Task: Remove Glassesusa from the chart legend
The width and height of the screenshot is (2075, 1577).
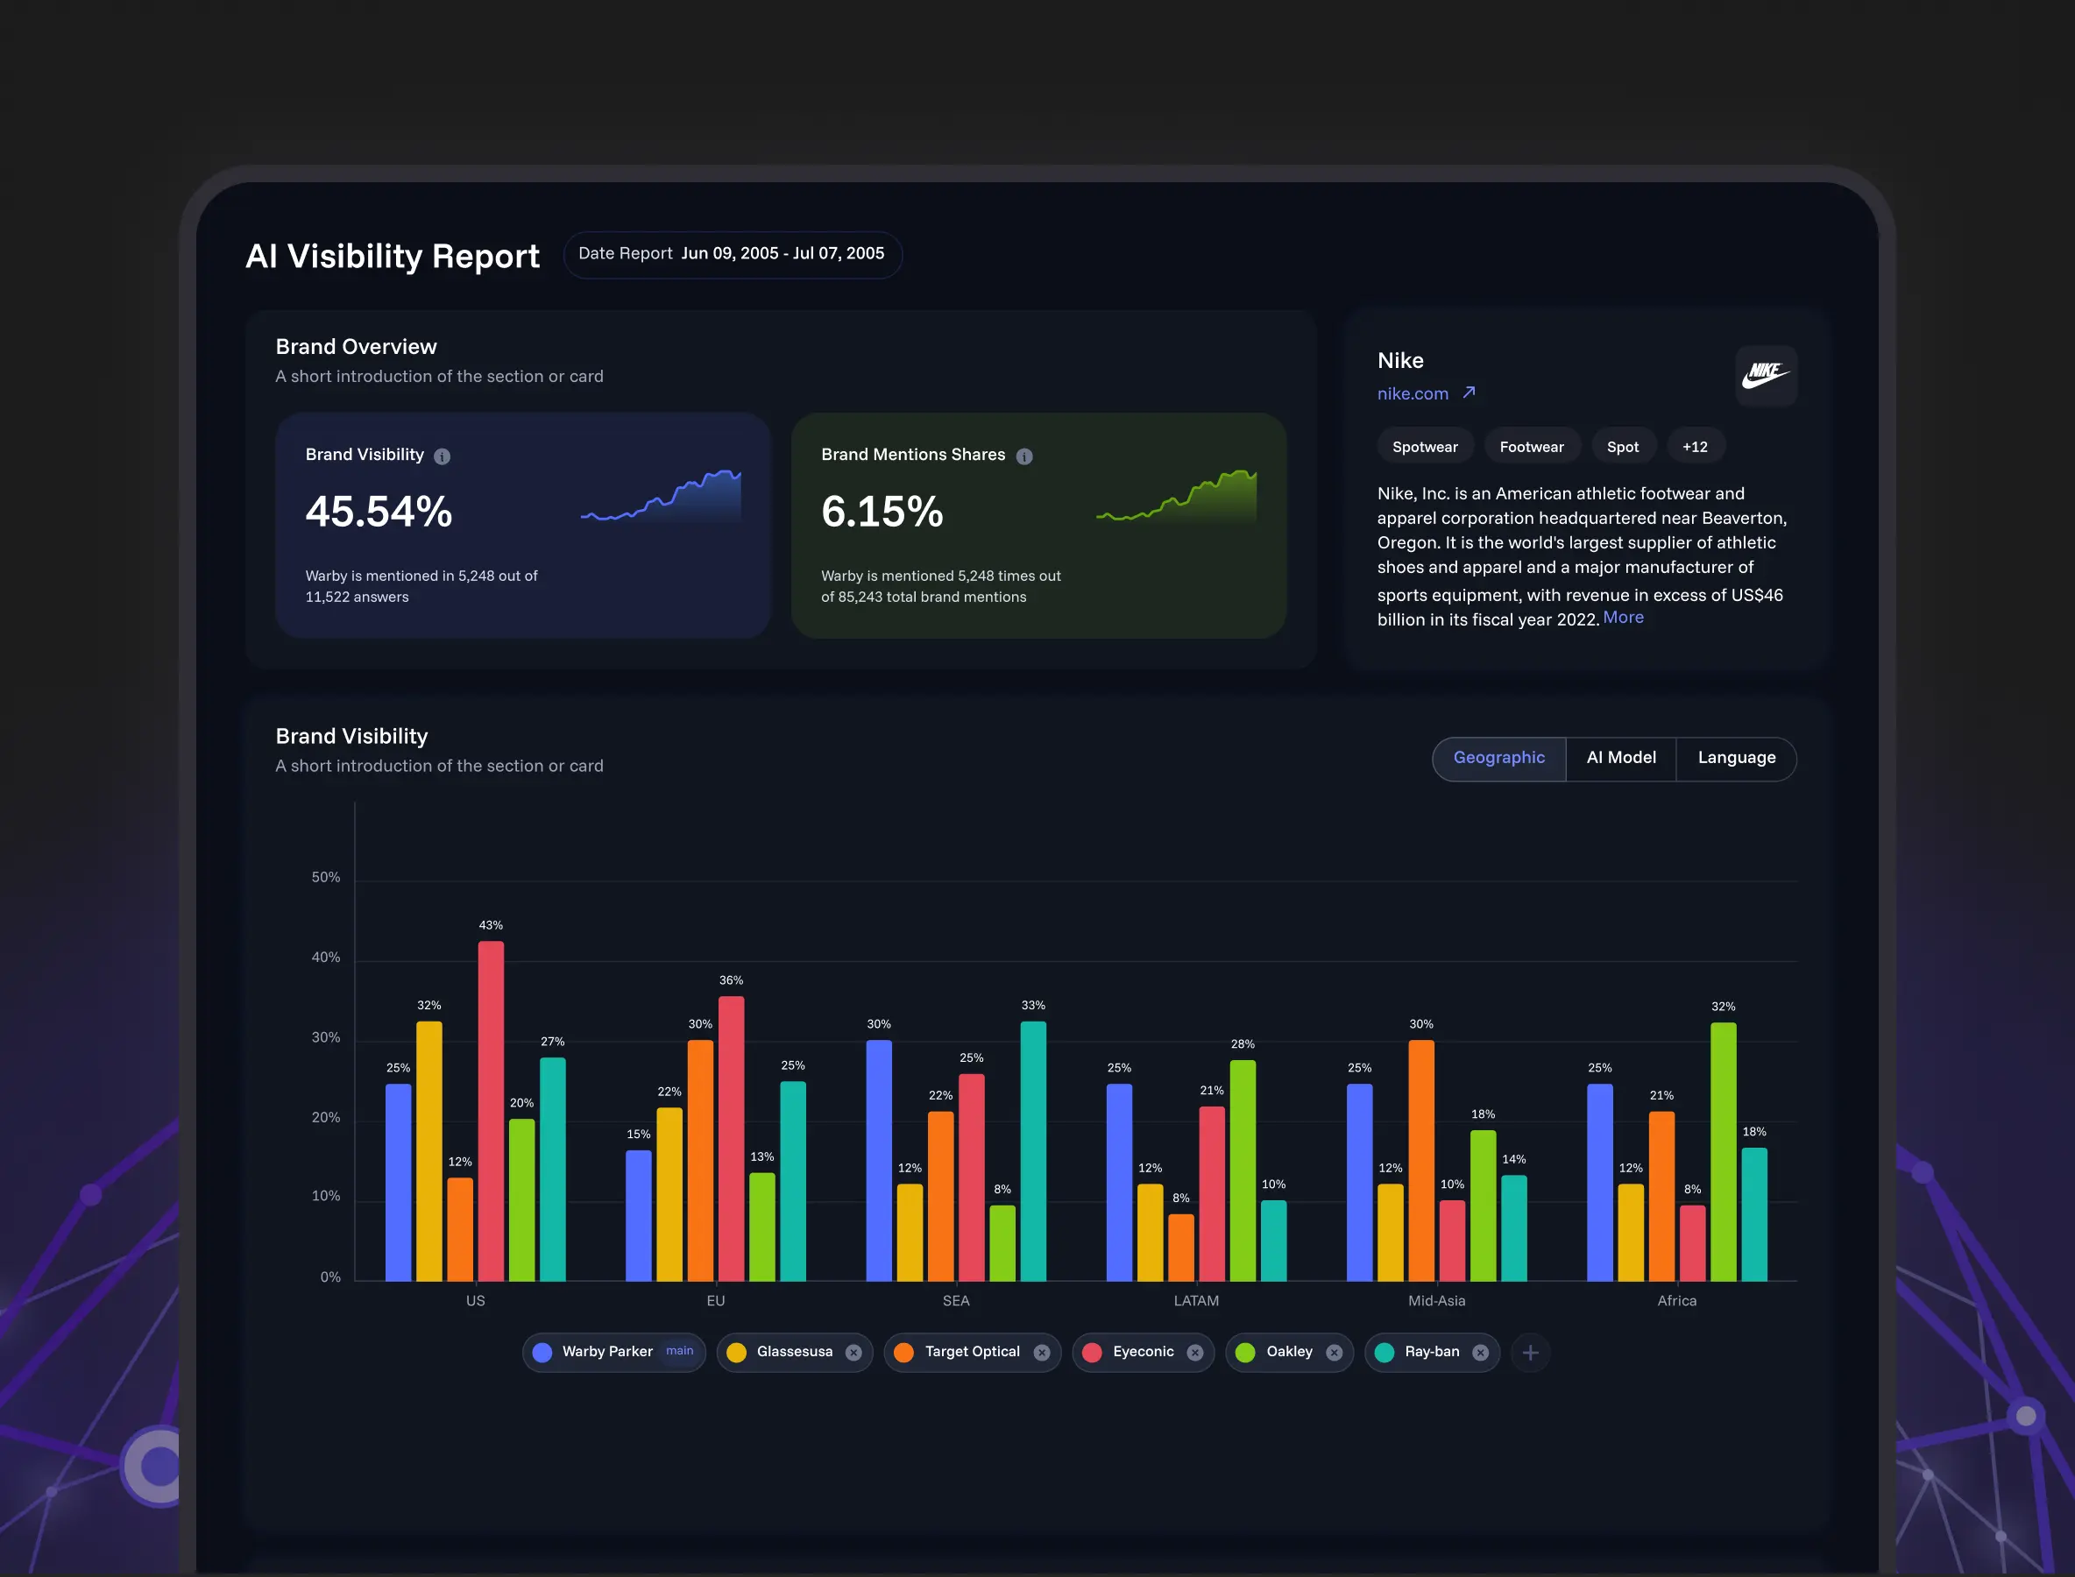Action: 853,1353
